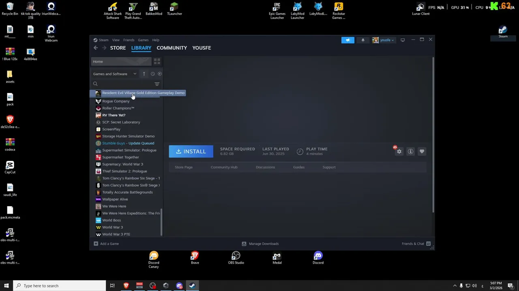Open game settings gear icon
Image resolution: width=519 pixels, height=291 pixels.
tap(399, 152)
